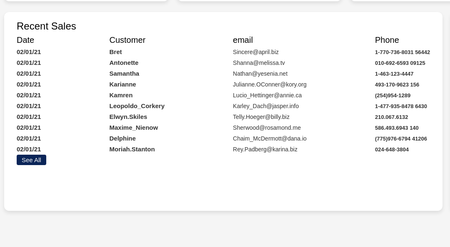Click email Julianne.OConner@kory.org

click(x=270, y=84)
